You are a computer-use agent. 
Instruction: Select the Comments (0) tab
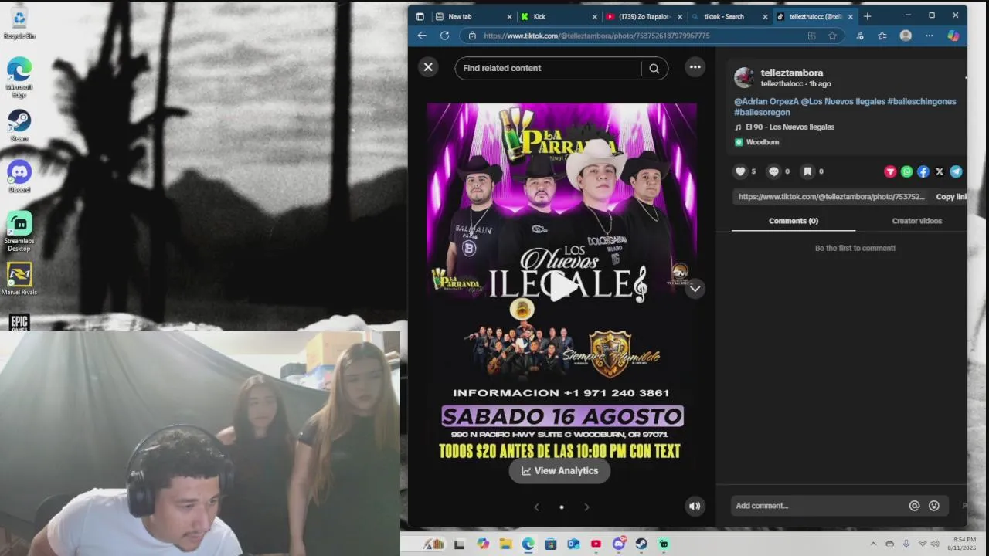point(794,221)
